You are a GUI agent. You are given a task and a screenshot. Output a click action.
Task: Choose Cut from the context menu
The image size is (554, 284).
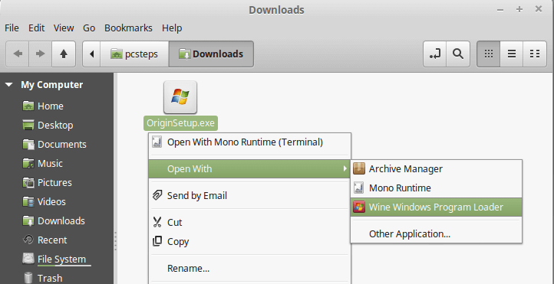point(250,222)
